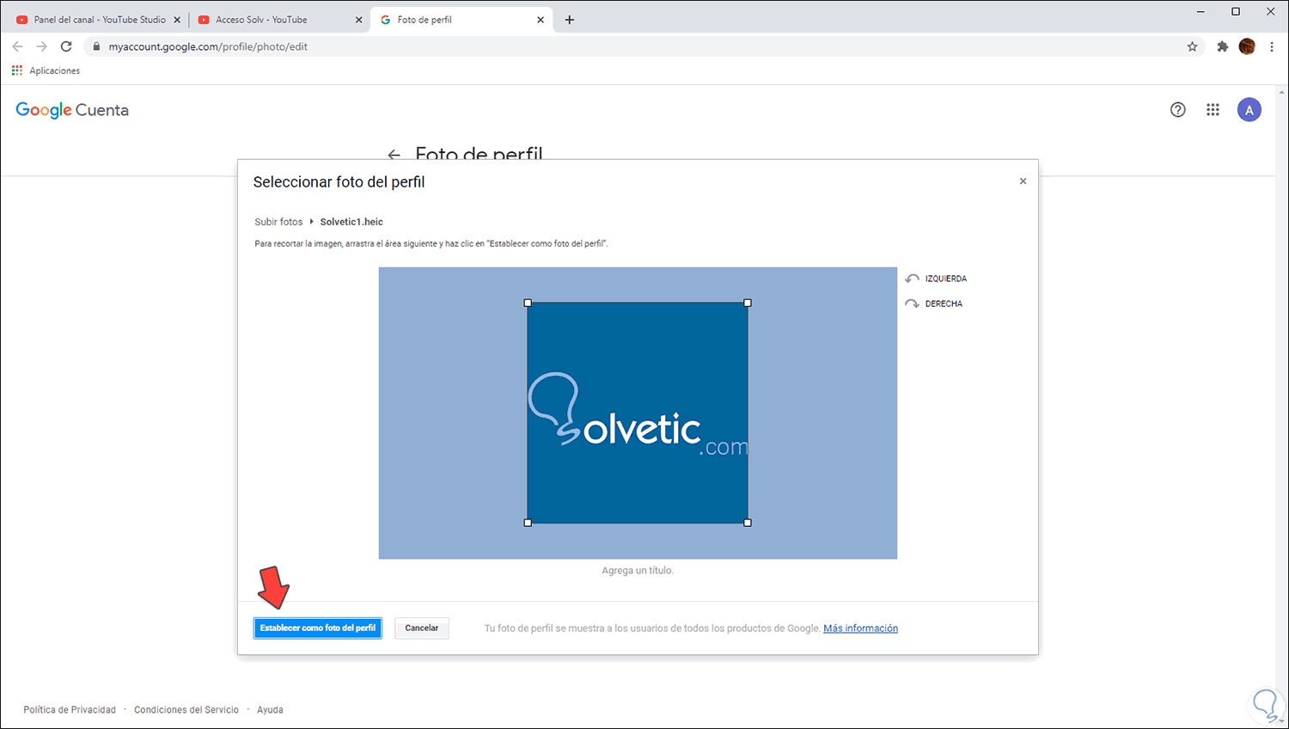Select the top-left crop handle
Image resolution: width=1289 pixels, height=729 pixels.
pyautogui.click(x=528, y=303)
